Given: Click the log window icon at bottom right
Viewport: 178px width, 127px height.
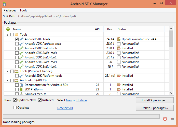Looking at the screenshot, I should pyautogui.click(x=172, y=119).
